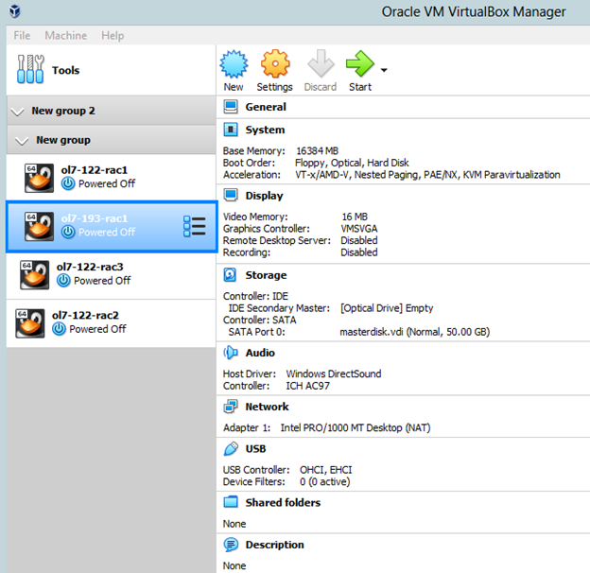Click the General section monitor icon

pos(231,107)
